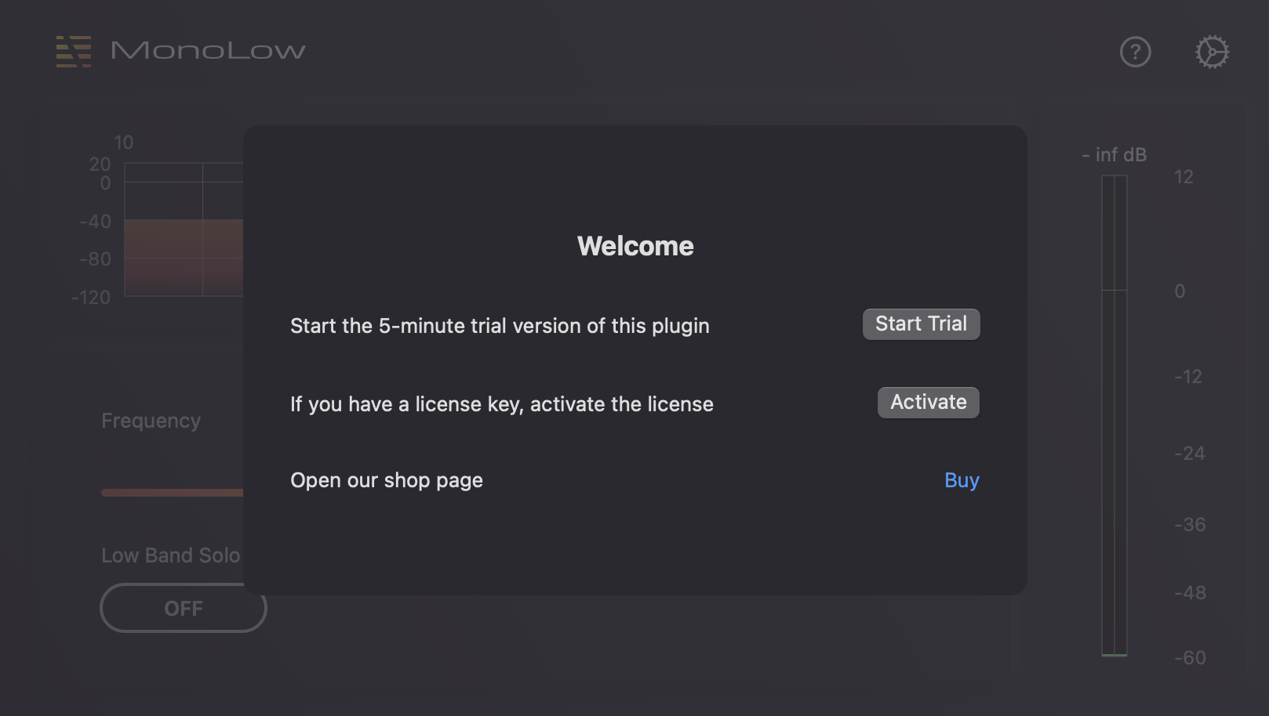Click the 12 dB mark on the meter scale
Screen dimensions: 1269x716
(x=1185, y=177)
